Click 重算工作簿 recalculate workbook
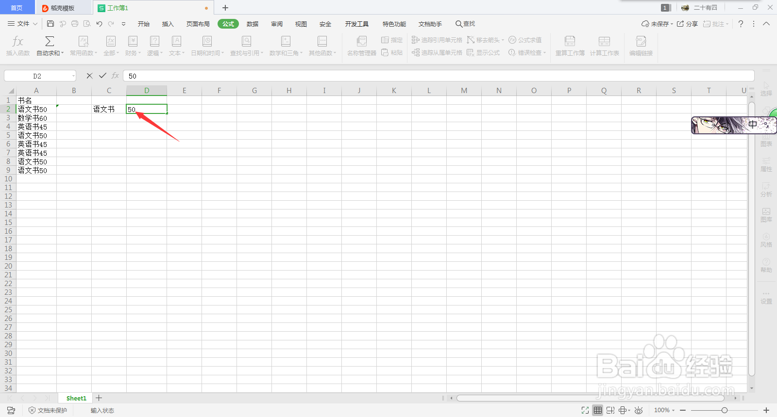The width and height of the screenshot is (777, 417). click(570, 47)
